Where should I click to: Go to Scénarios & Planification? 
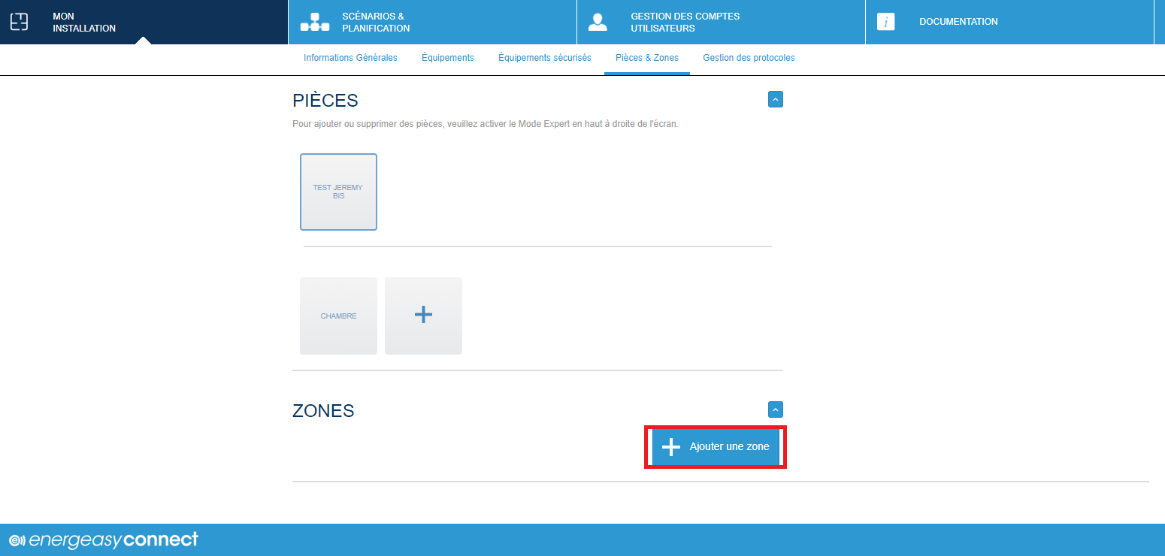pyautogui.click(x=432, y=22)
